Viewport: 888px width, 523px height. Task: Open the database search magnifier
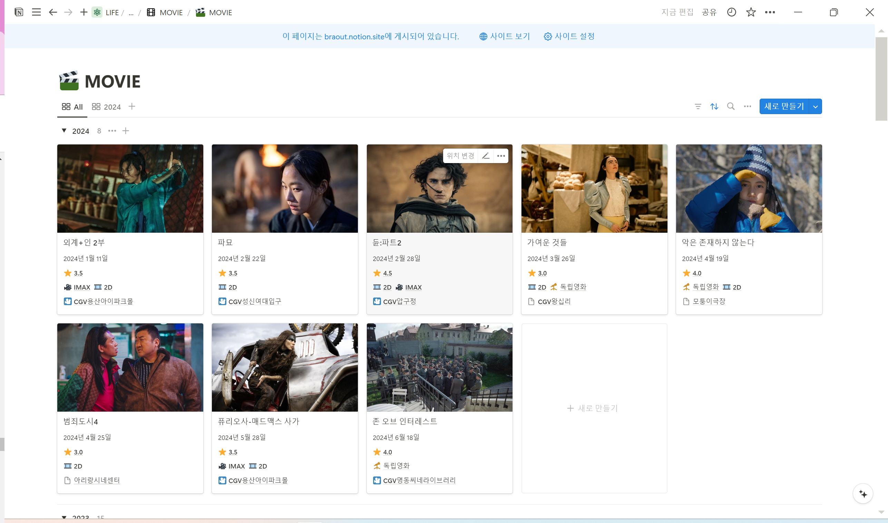731,107
